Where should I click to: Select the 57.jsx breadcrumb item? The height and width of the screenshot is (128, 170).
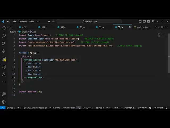[x=23, y=32]
